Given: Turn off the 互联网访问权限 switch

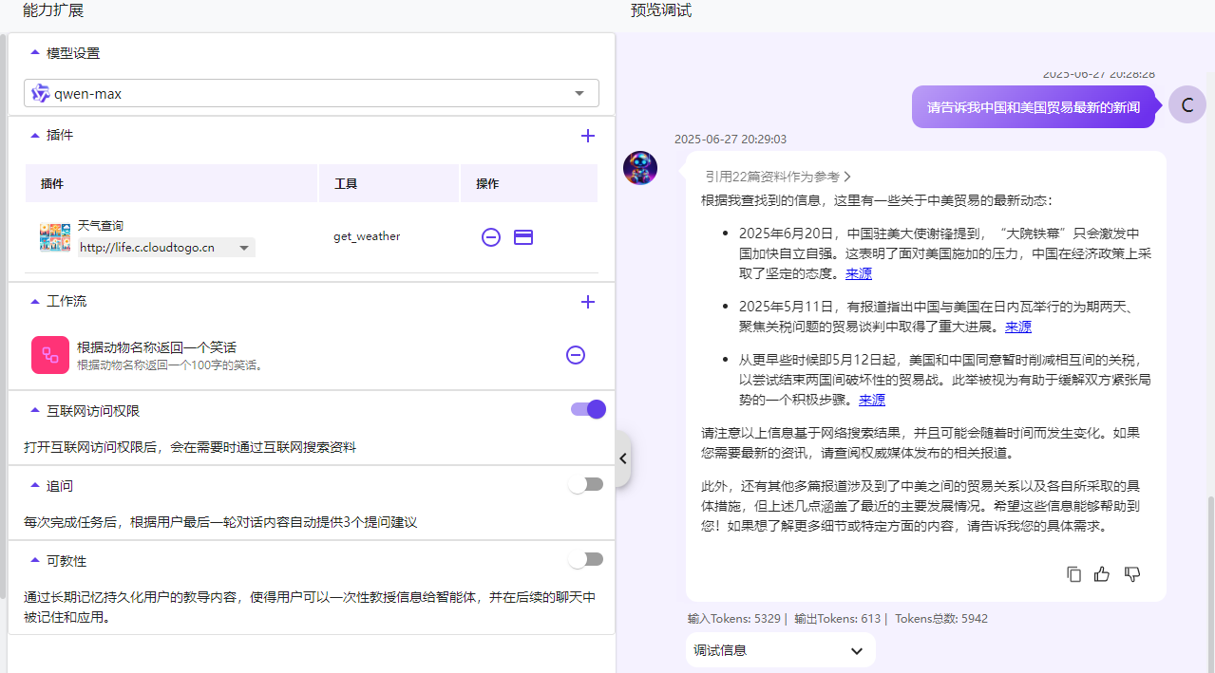Looking at the screenshot, I should pos(588,409).
